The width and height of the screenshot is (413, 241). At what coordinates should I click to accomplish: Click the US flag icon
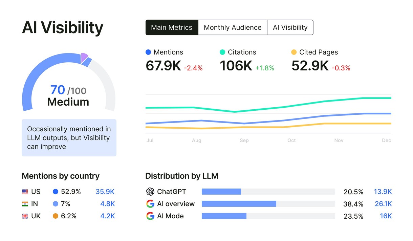coord(25,192)
